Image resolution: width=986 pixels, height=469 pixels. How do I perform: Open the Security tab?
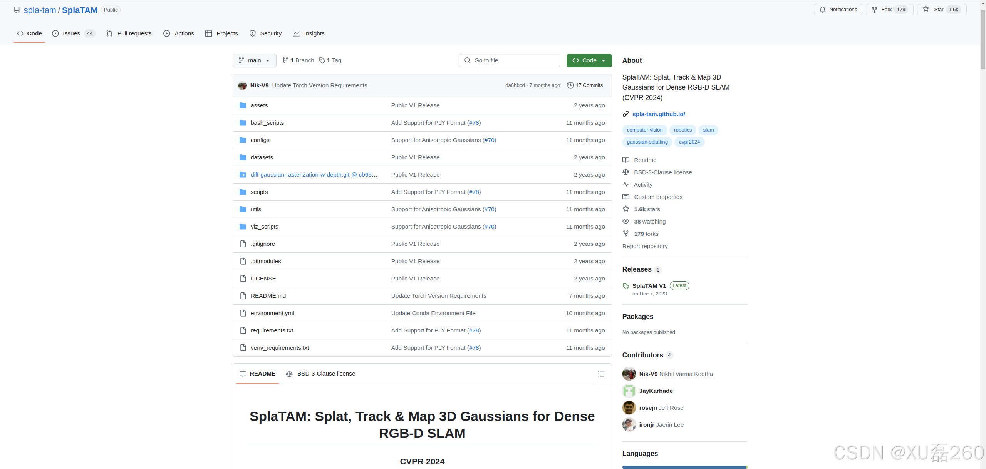tap(265, 33)
